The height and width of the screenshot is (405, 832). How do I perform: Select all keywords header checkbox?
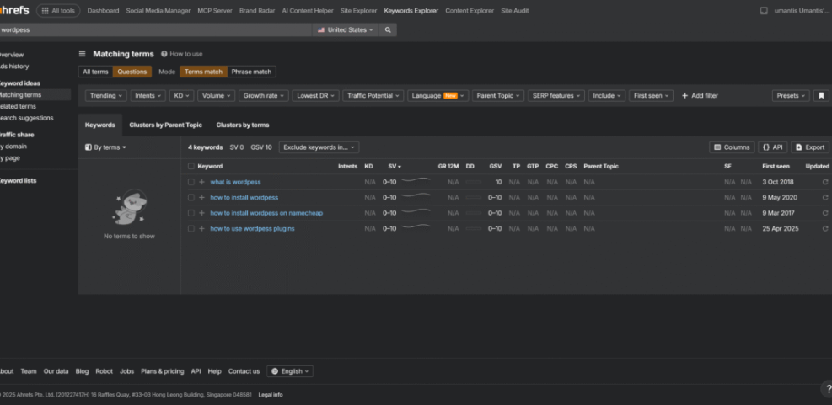coord(191,167)
